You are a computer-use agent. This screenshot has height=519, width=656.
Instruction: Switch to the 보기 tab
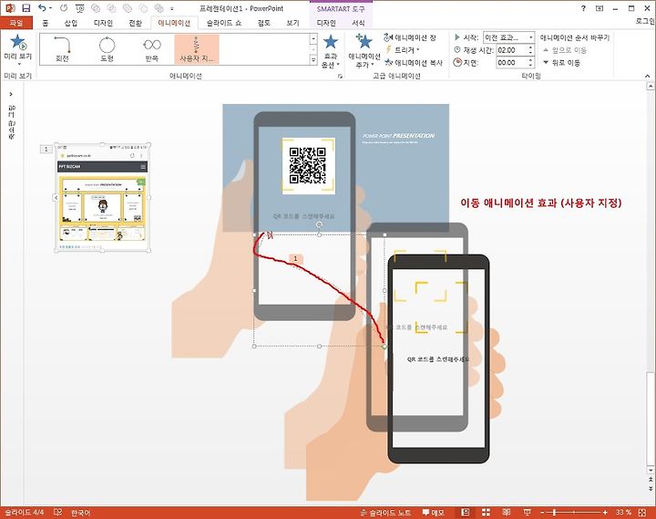(292, 23)
